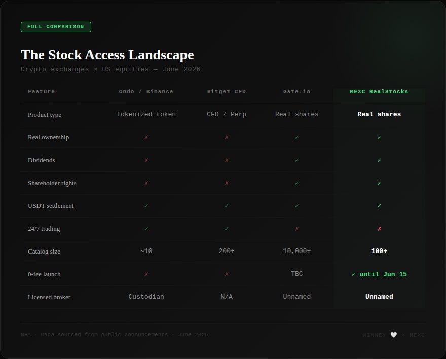Click Gate.io check icon in Shareholder rights row
This screenshot has height=359, width=446.
[296, 183]
